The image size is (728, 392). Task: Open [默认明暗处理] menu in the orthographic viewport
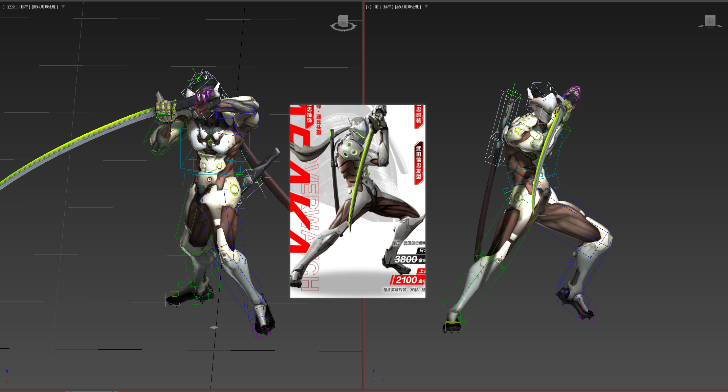[45, 7]
